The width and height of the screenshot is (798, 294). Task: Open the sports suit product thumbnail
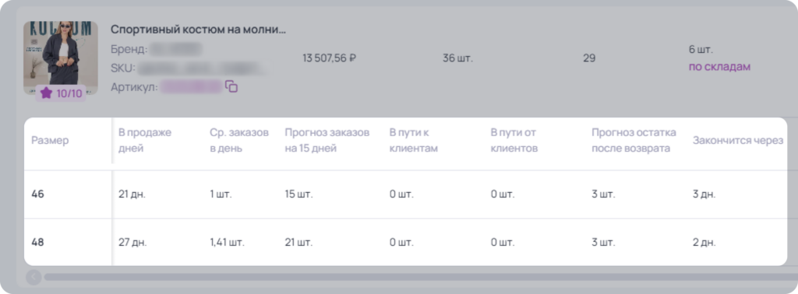(x=61, y=58)
